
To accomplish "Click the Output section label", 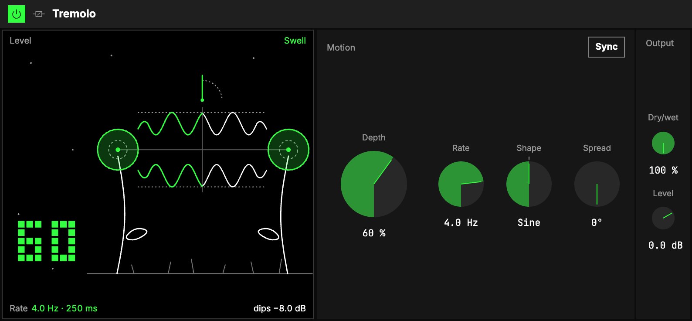I will tap(660, 43).
